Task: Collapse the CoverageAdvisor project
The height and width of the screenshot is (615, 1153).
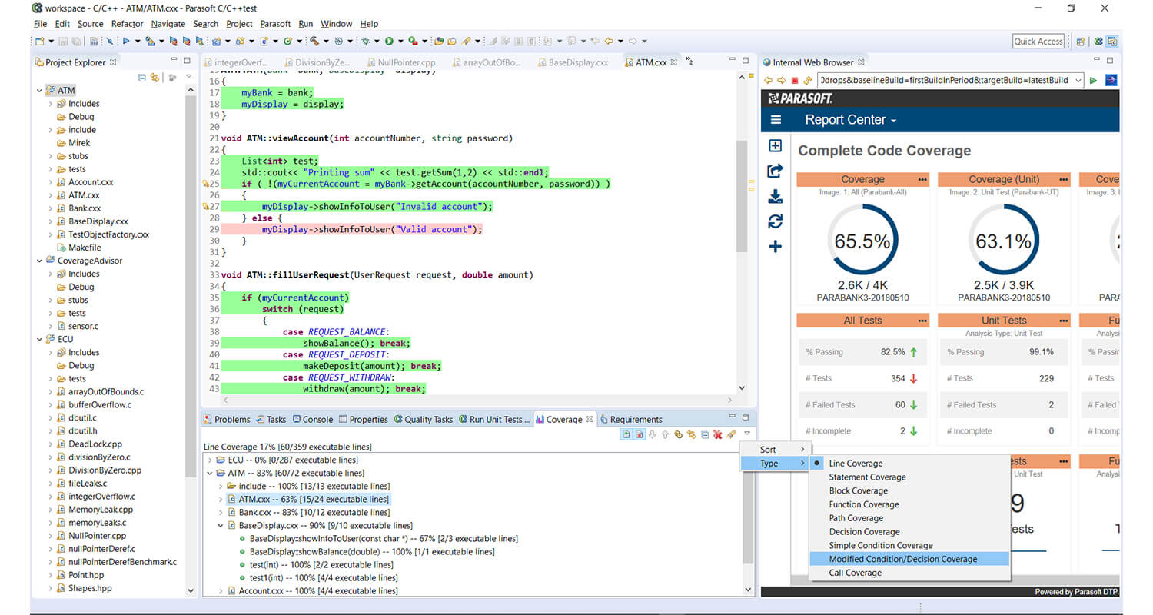Action: coord(39,261)
